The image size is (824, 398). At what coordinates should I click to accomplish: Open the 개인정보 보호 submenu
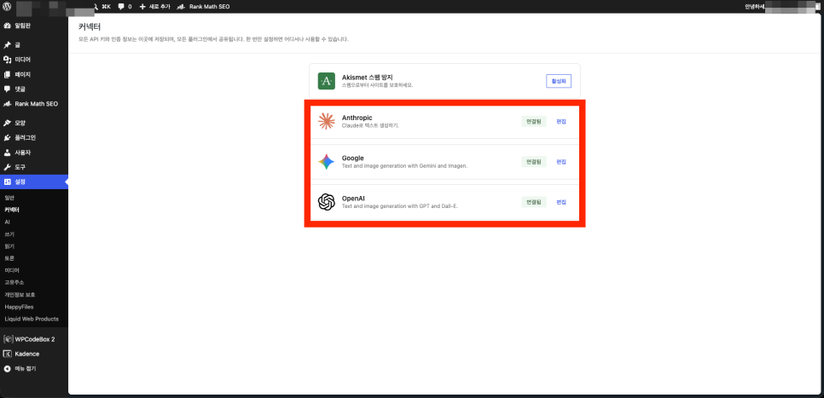(20, 295)
